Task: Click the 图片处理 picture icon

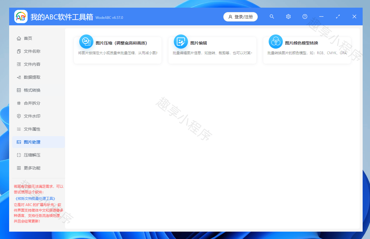Action: click(19, 142)
